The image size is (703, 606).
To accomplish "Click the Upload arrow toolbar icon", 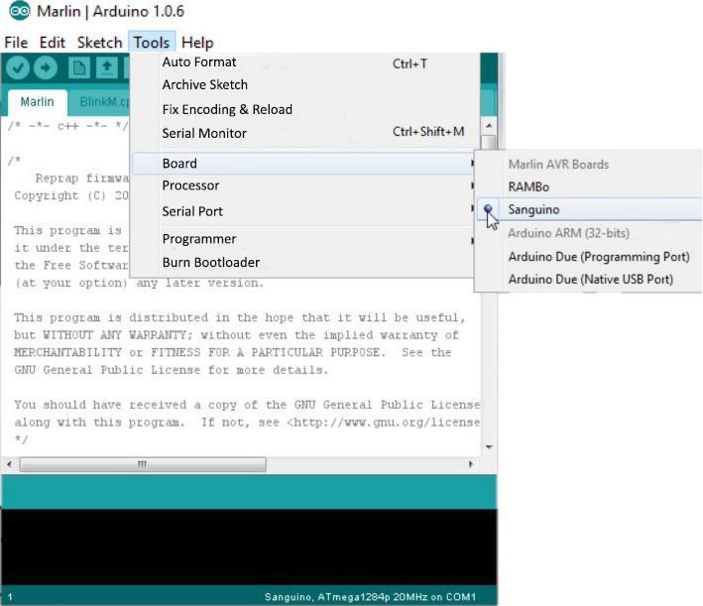I will 46,67.
